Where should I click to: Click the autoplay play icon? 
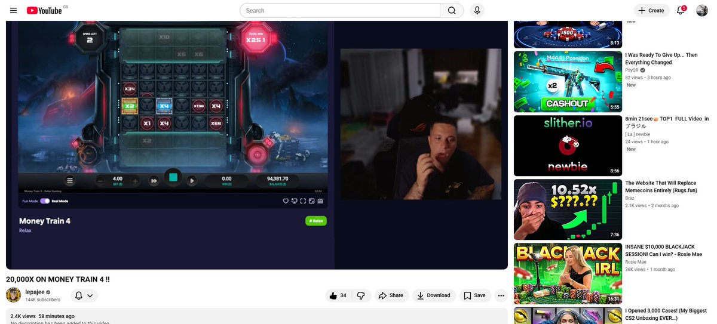pyautogui.click(x=192, y=181)
